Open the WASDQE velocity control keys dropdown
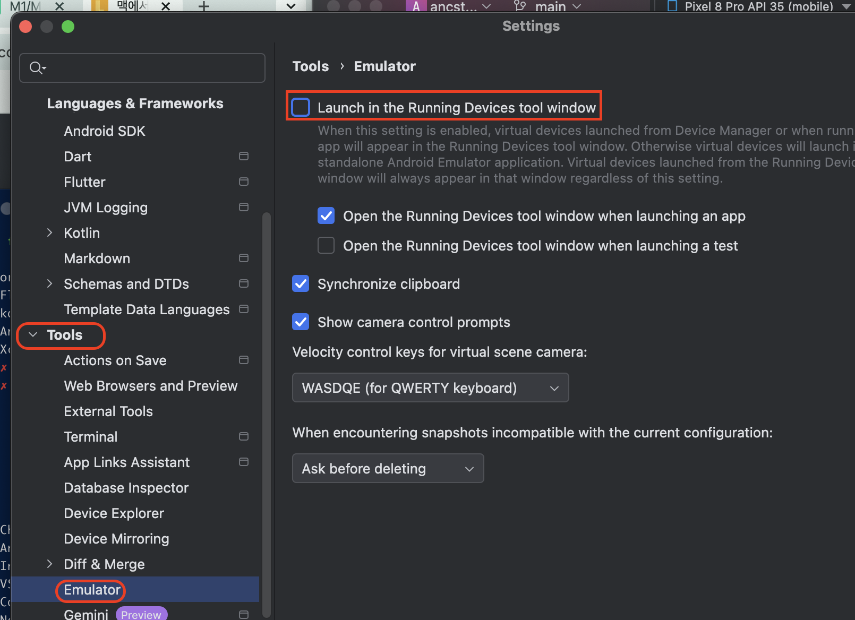855x620 pixels. click(430, 387)
